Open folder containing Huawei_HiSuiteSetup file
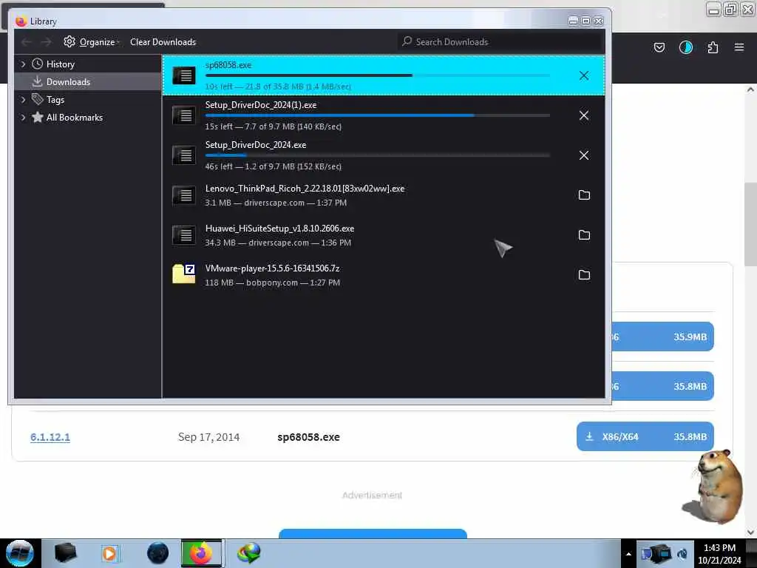This screenshot has height=568, width=757. click(x=584, y=234)
